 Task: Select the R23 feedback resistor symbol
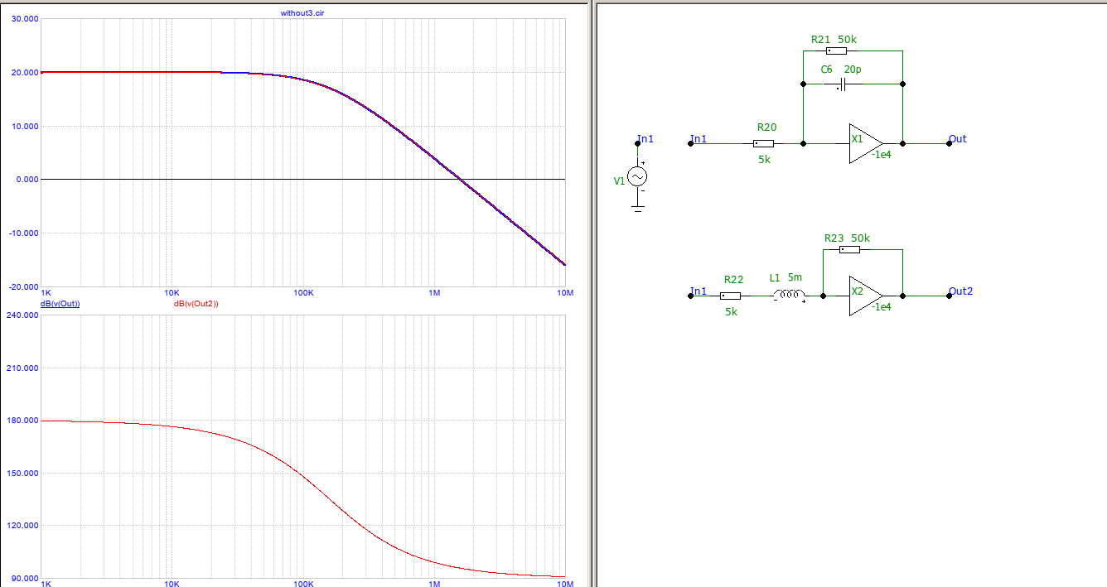849,249
